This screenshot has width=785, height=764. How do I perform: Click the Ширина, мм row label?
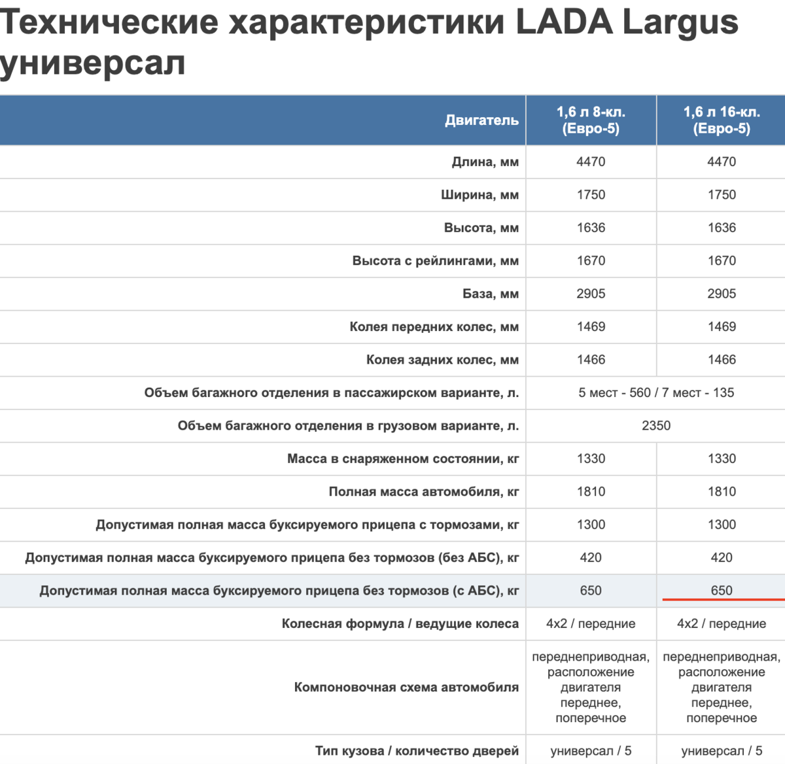tap(481, 195)
